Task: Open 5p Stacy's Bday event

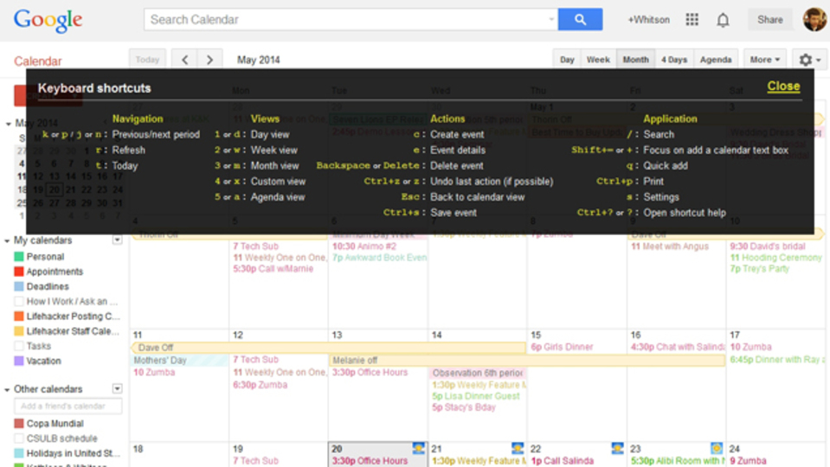Action: [x=464, y=407]
